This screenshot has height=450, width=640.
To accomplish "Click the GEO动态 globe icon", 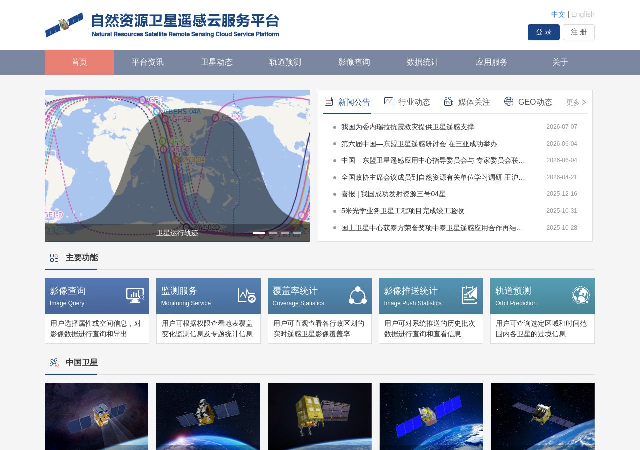I will coord(509,102).
